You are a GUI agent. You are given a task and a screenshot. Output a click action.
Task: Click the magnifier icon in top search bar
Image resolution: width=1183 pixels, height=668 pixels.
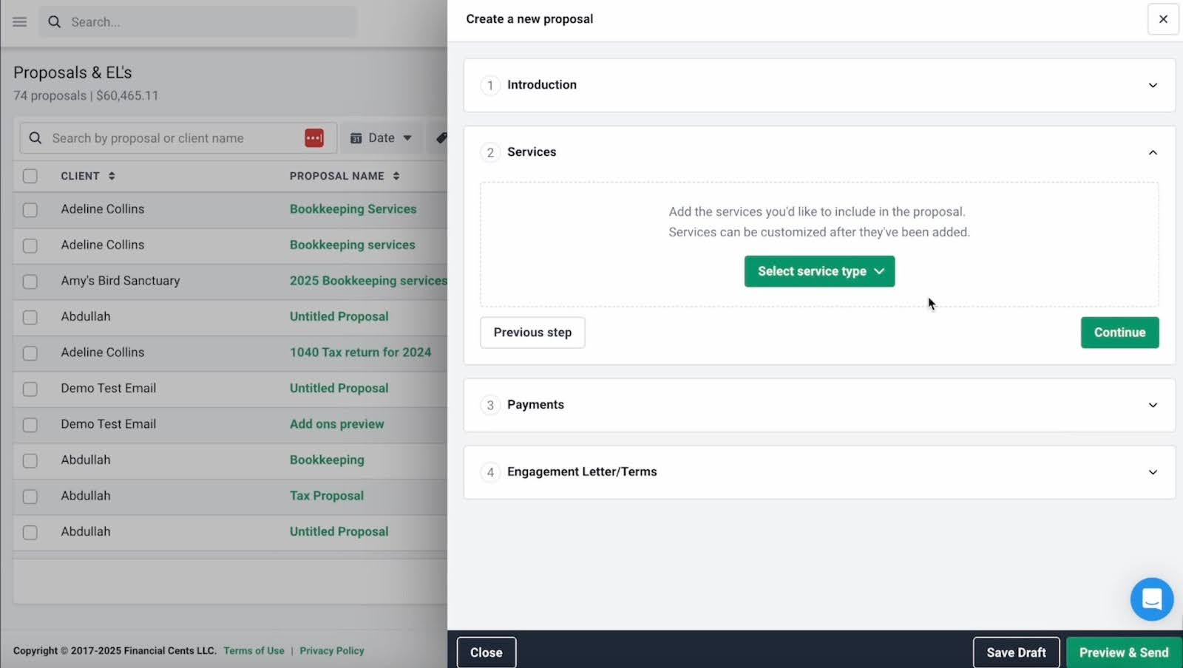point(54,22)
